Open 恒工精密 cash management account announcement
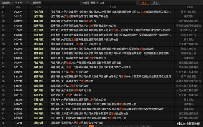 pos(79,16)
